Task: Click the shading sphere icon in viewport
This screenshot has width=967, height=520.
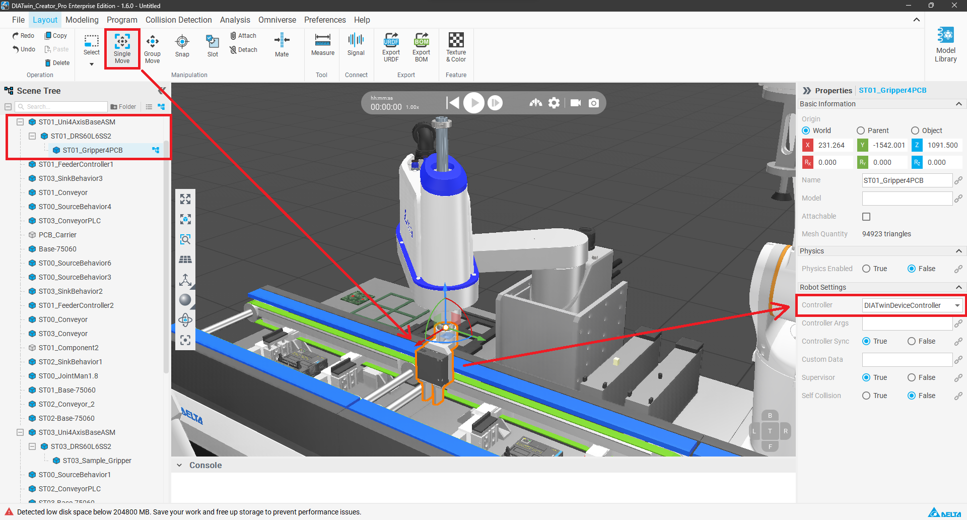Action: click(x=185, y=300)
